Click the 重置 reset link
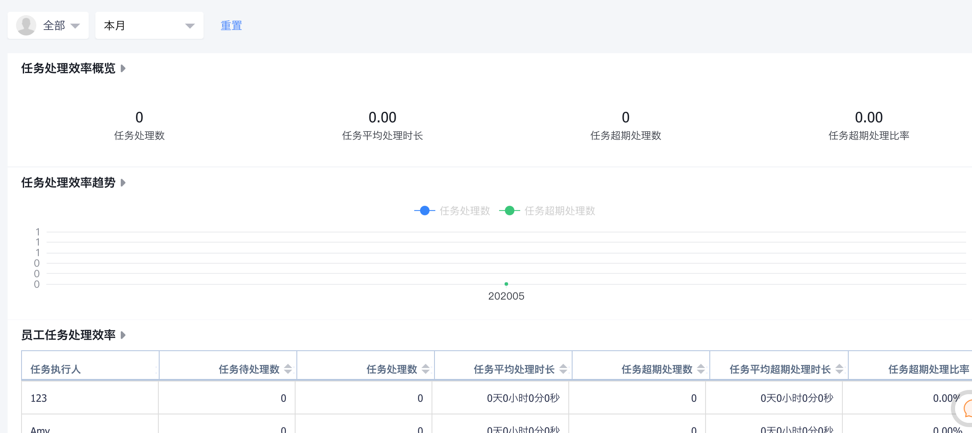972x433 pixels. 231,26
